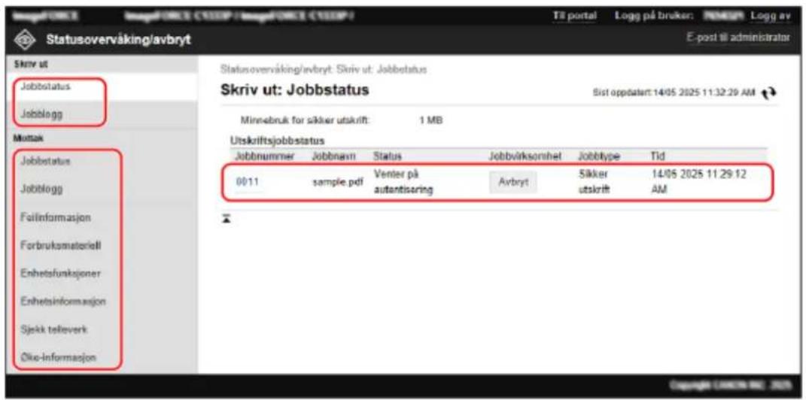Click E-post til administrator link

click(x=738, y=38)
